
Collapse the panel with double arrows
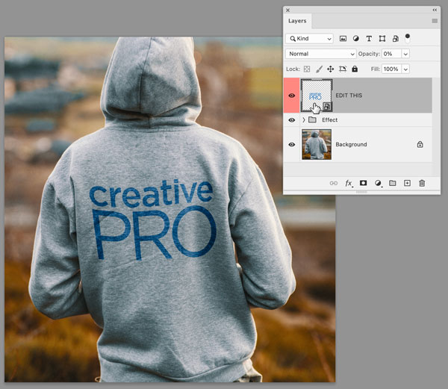pos(435,10)
